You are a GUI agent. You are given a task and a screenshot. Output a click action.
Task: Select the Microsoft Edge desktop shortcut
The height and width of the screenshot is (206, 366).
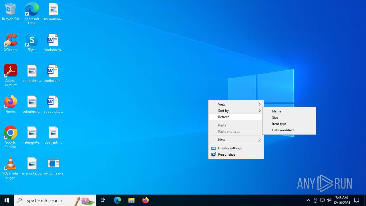(32, 13)
